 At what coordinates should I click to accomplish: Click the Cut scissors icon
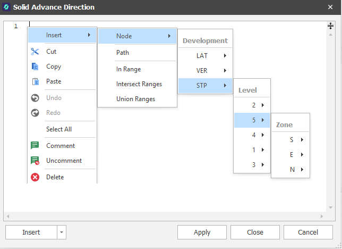(x=35, y=52)
